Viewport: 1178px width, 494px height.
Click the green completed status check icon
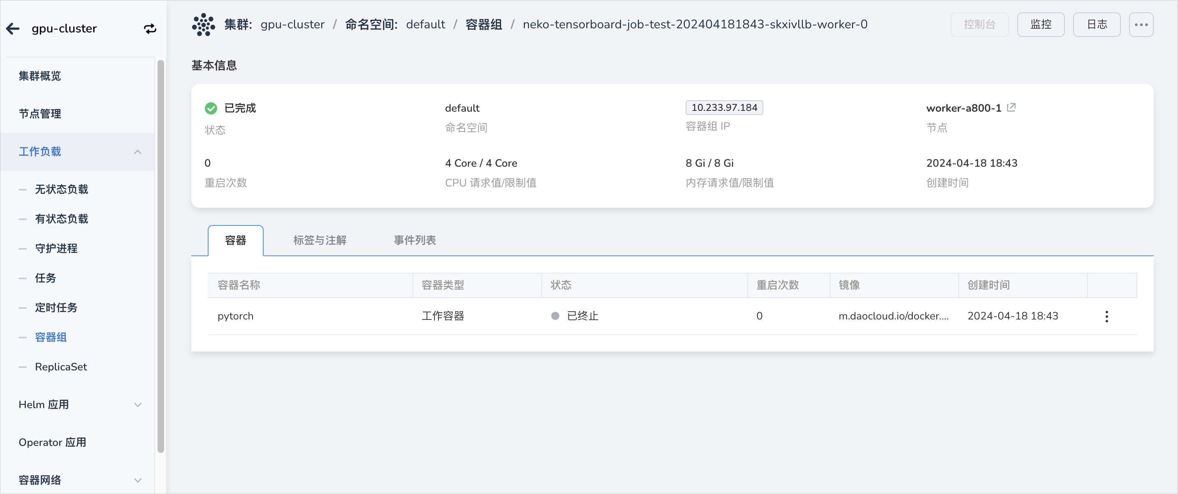[211, 108]
